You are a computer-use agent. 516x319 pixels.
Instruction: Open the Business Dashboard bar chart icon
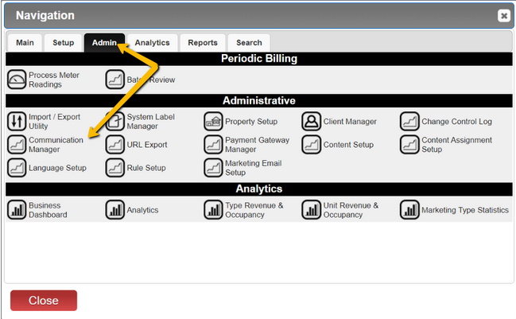click(17, 210)
